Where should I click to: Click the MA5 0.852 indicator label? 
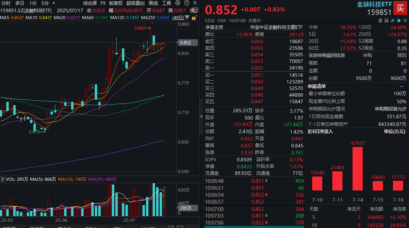tap(12, 18)
